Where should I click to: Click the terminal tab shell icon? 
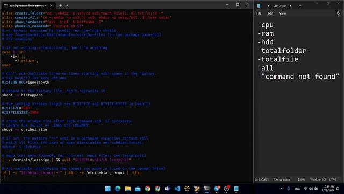pyautogui.click(x=6, y=5)
